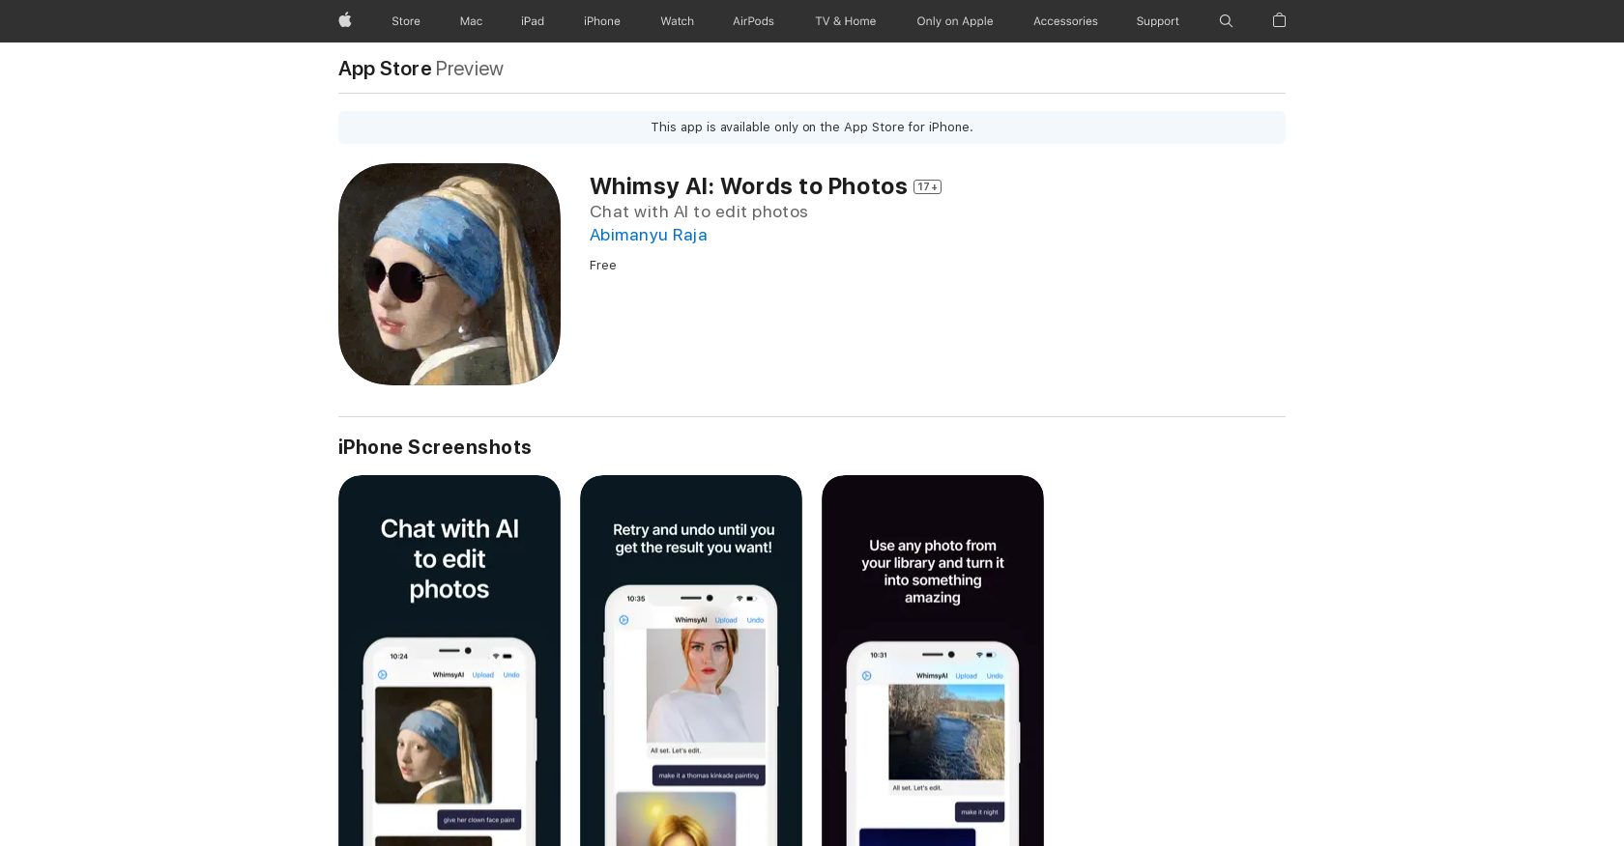Click the Free price label
This screenshot has height=846, width=1624.
coord(603,265)
